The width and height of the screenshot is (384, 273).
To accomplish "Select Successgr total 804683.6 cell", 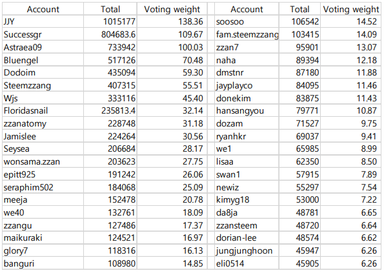I will 110,34.
